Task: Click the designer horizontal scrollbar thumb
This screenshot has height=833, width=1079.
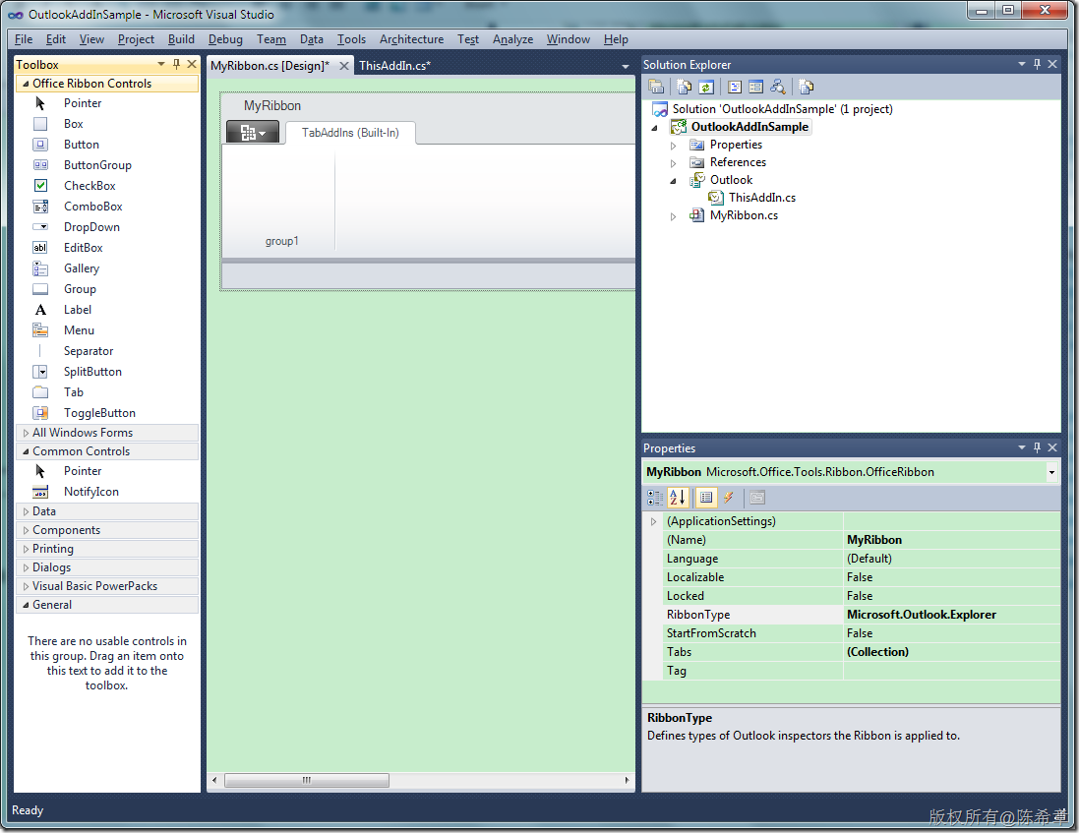Action: (x=306, y=780)
